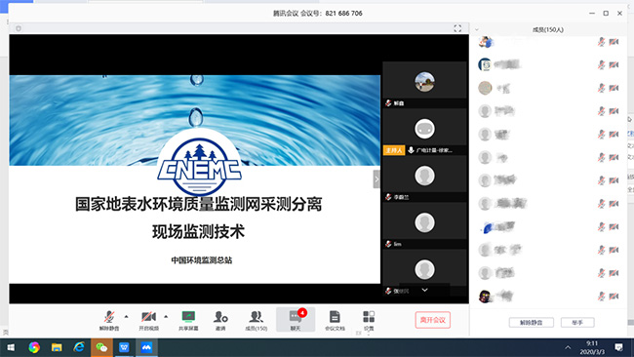Collapse the 成员(150人) panel chevron
Screen dimensions: 634x357
pyautogui.click(x=477, y=29)
